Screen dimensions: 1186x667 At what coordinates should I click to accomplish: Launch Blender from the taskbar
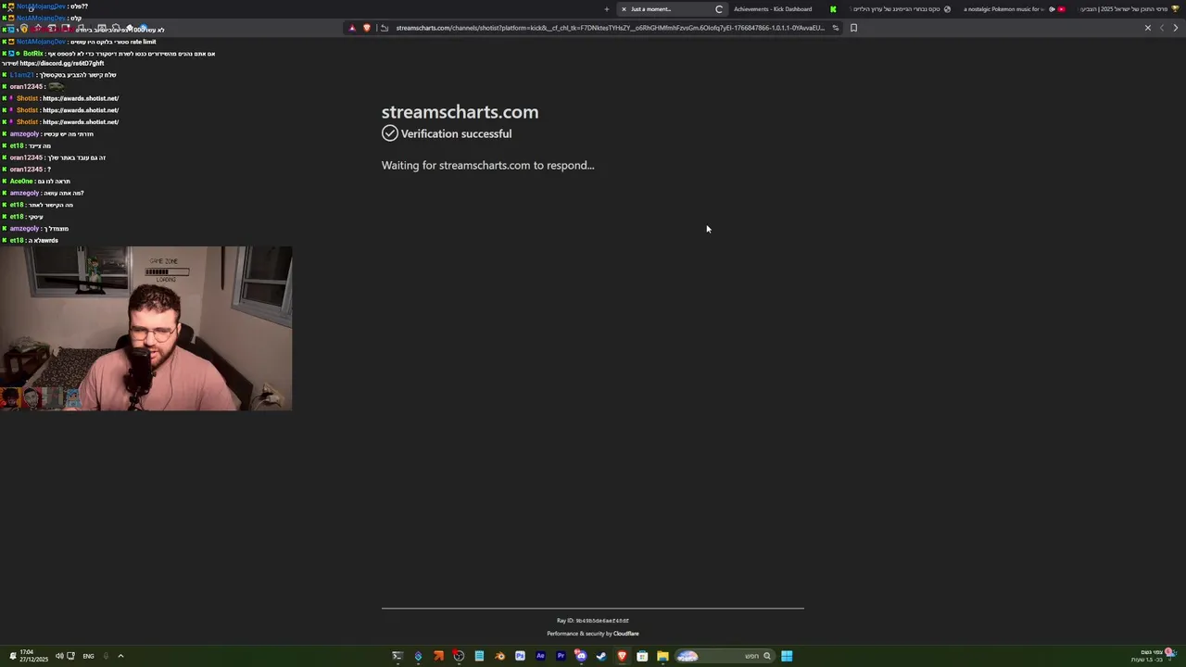(x=500, y=656)
